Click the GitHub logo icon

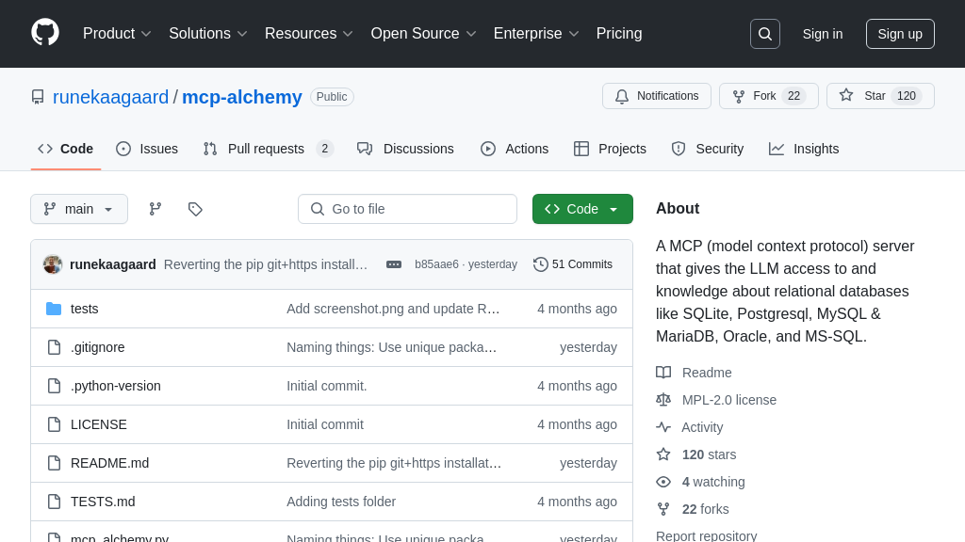pos(45,33)
